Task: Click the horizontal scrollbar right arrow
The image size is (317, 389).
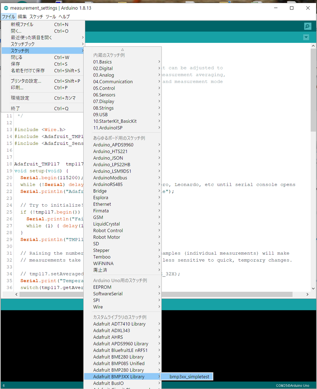Action: coord(307,294)
